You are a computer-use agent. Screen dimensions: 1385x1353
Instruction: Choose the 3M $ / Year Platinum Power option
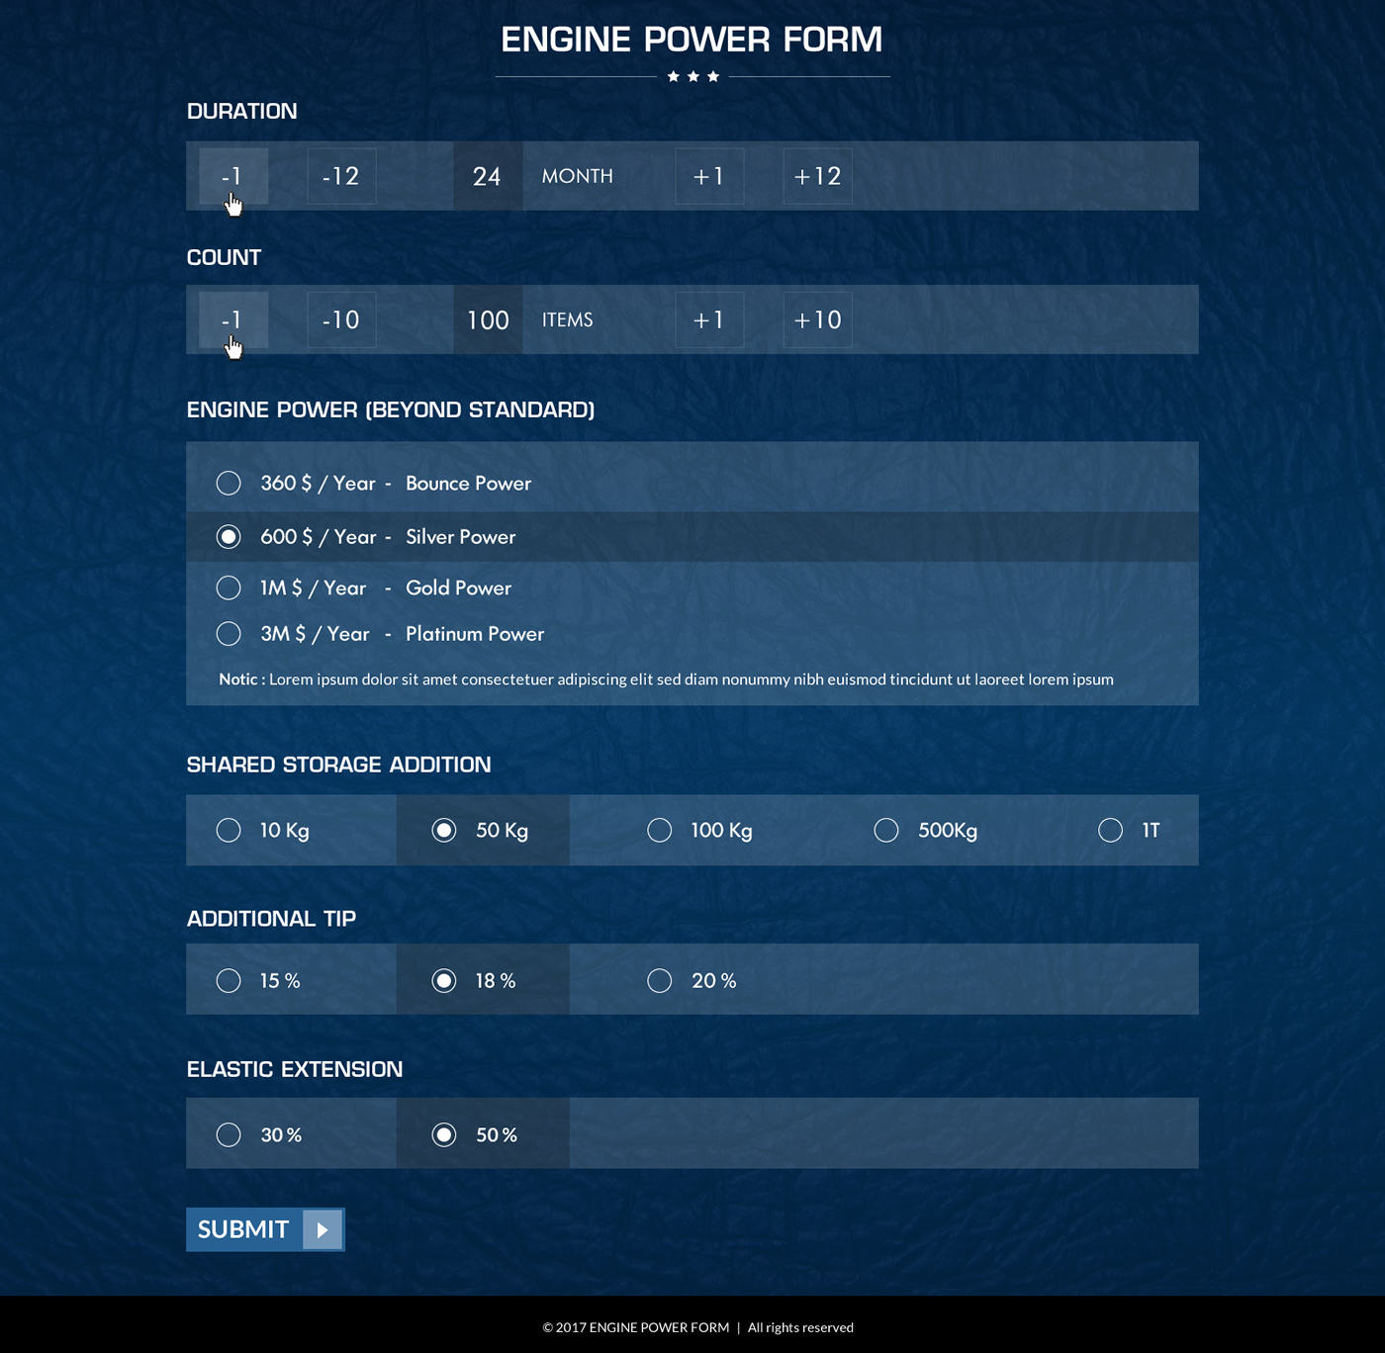229,633
